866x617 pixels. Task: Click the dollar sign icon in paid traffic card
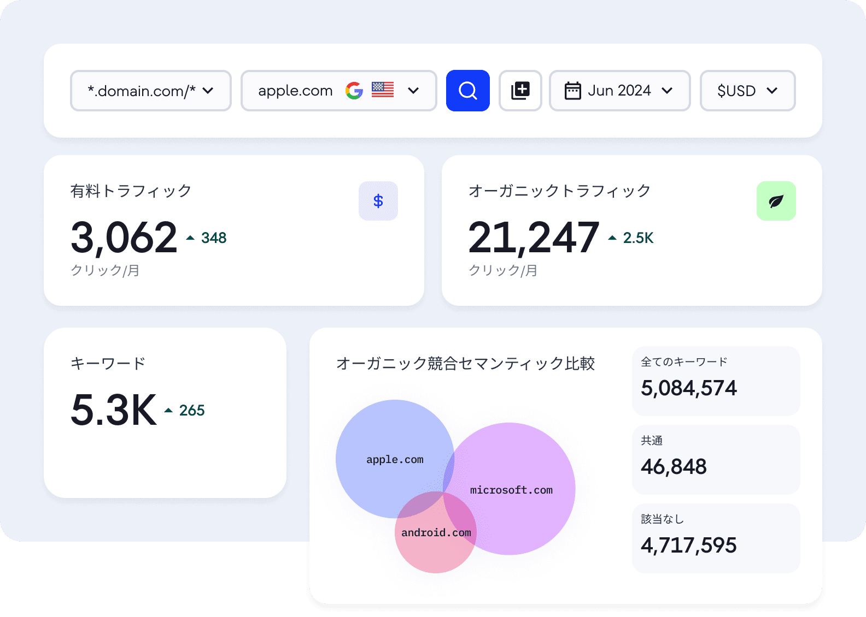click(x=378, y=201)
